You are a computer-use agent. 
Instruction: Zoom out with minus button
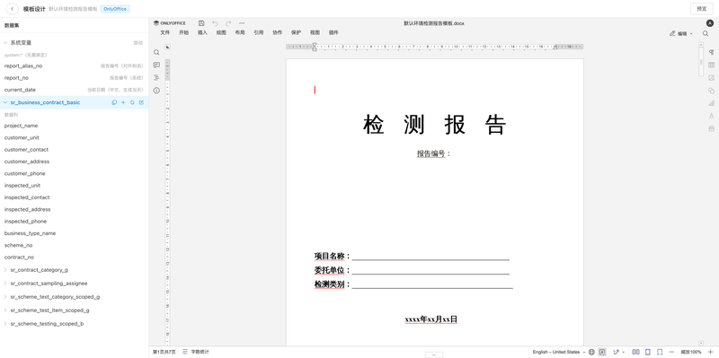[671, 352]
